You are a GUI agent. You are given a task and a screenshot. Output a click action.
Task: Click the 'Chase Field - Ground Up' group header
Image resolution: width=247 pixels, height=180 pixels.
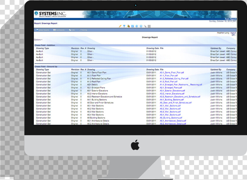point(46,67)
